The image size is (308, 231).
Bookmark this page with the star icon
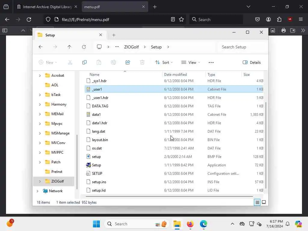pos(181,20)
